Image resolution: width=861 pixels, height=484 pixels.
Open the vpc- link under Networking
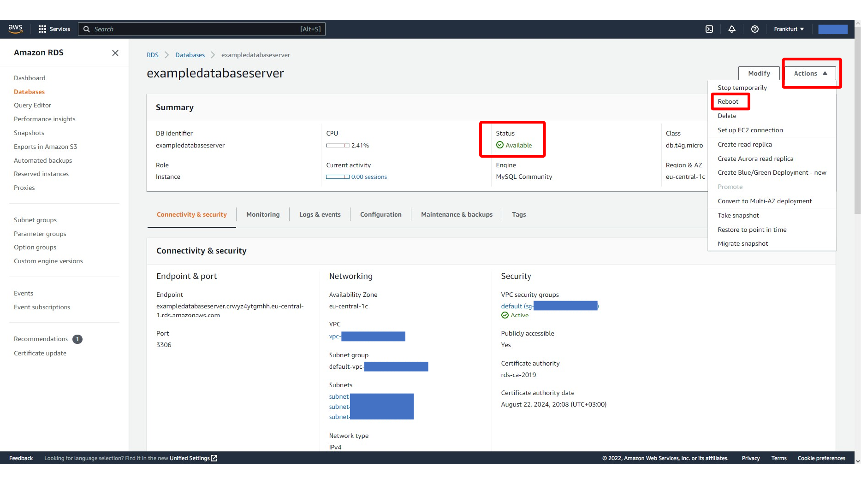click(367, 336)
